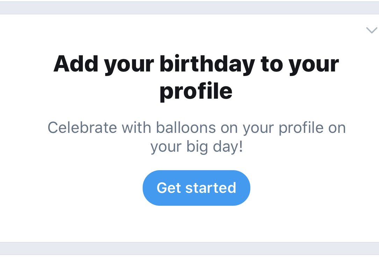Click the word 'Add' at the heading start
Screen dimensions: 379x257
click(x=76, y=64)
